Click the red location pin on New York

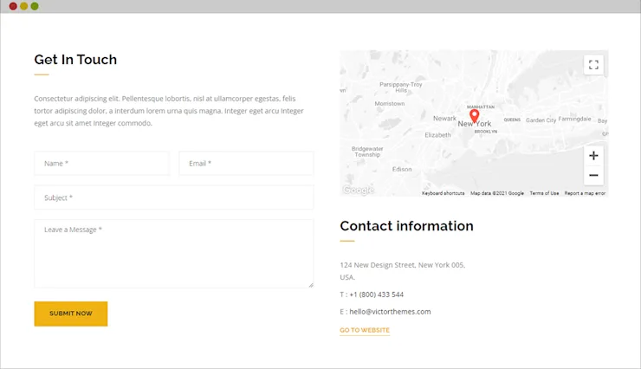[x=474, y=116]
